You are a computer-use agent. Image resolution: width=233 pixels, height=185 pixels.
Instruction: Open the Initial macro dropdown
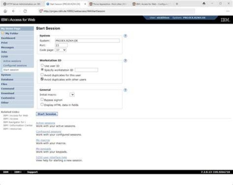pyautogui.click(x=72, y=95)
